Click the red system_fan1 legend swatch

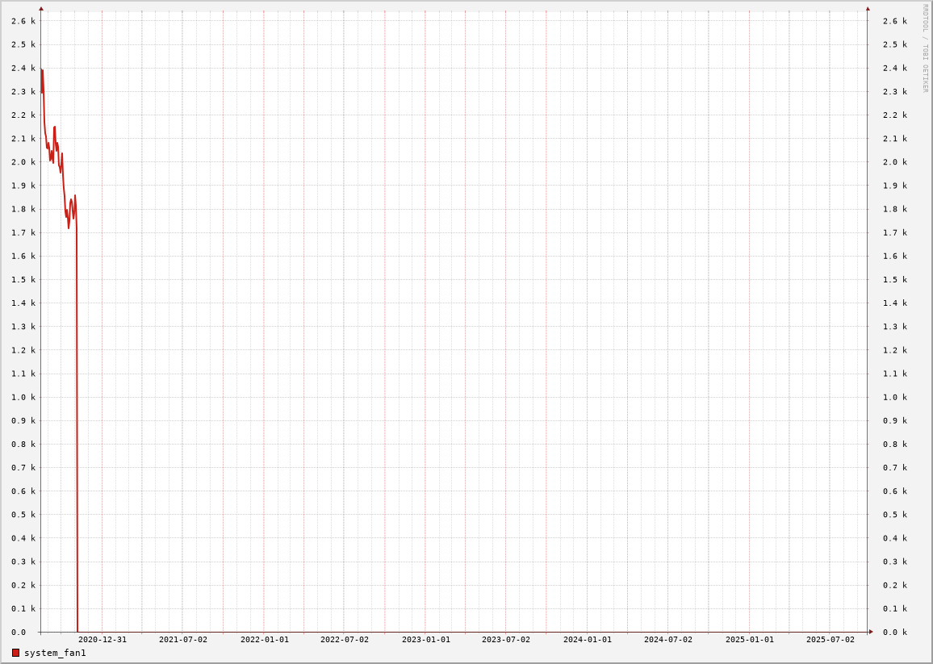[x=15, y=653]
